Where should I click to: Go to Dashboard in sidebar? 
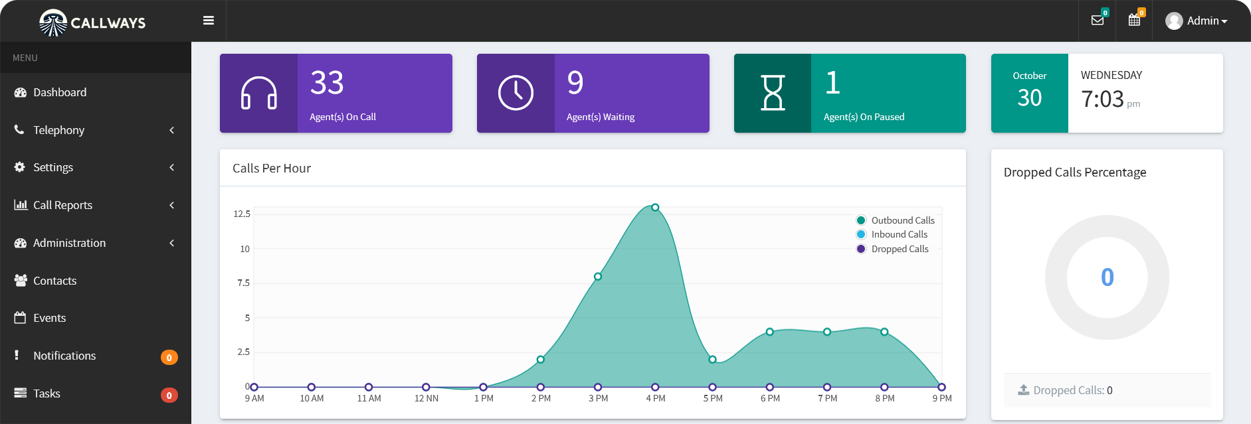[60, 92]
